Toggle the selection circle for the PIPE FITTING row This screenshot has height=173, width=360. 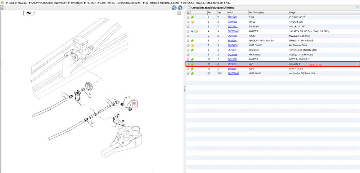pyautogui.click(x=188, y=55)
